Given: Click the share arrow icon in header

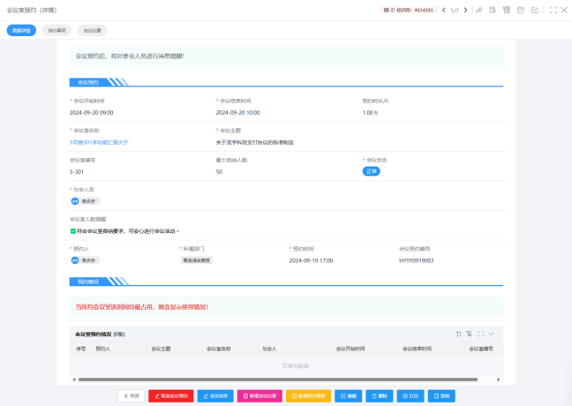Looking at the screenshot, I should 478,11.
